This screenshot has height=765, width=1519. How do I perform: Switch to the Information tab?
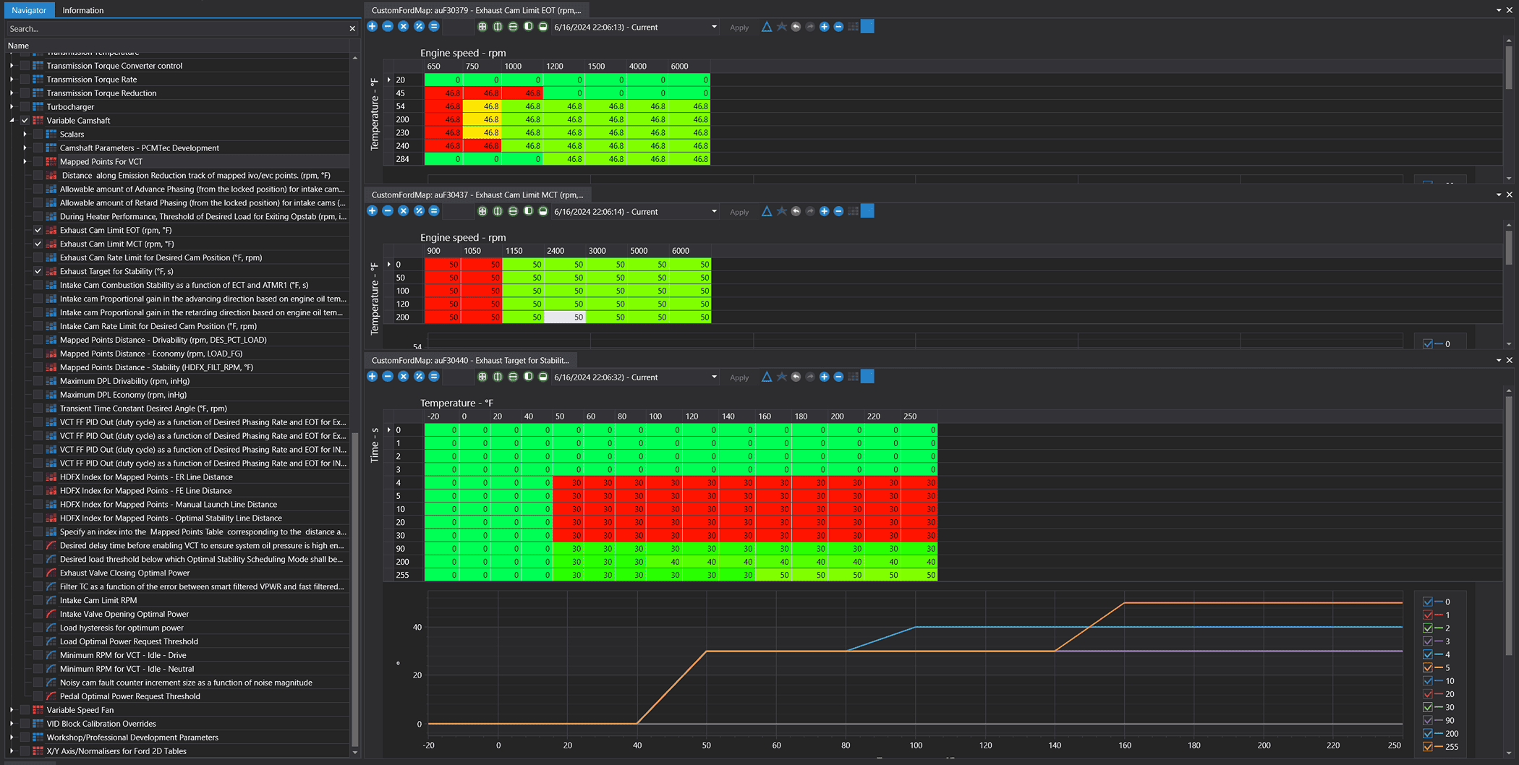[x=83, y=10]
